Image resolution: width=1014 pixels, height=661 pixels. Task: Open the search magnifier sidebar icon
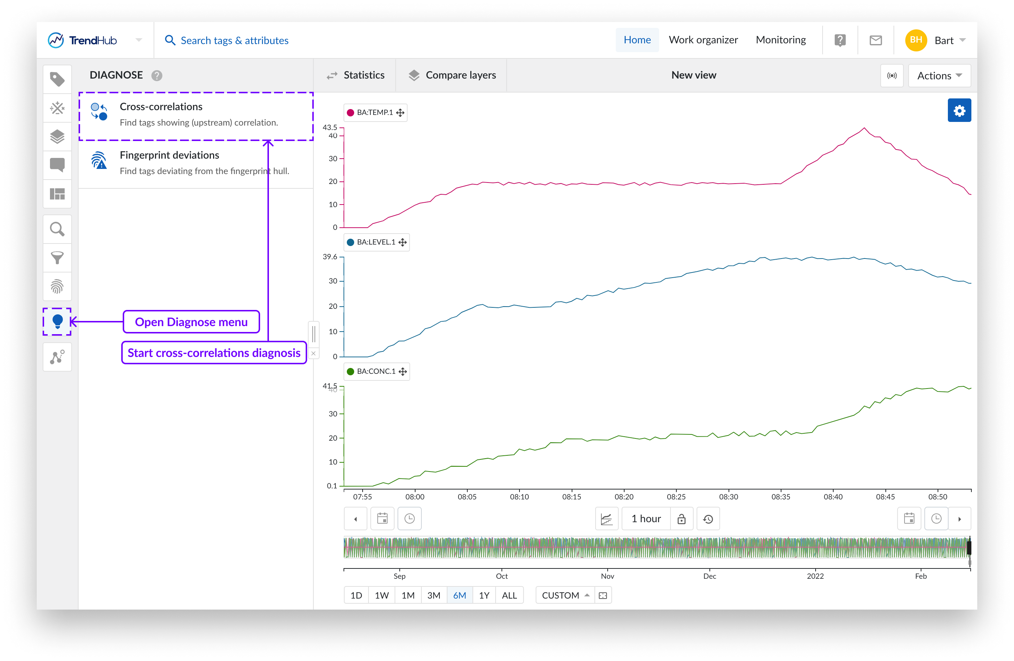click(x=57, y=229)
